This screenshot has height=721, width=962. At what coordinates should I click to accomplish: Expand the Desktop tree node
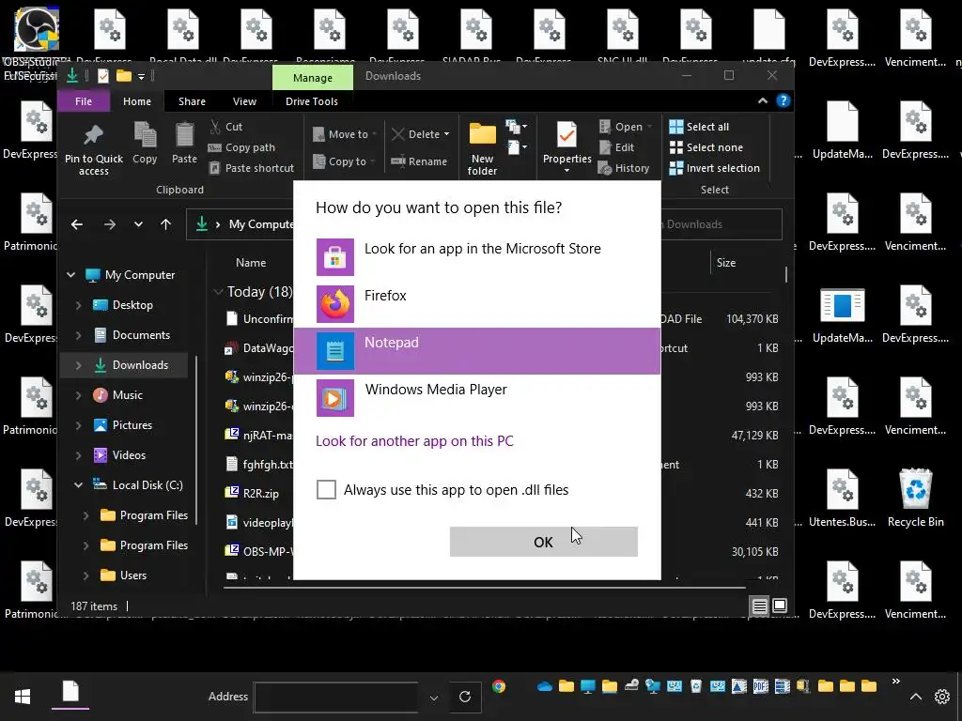[x=78, y=305]
